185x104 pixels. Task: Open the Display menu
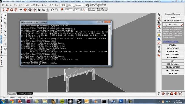tap(38, 5)
